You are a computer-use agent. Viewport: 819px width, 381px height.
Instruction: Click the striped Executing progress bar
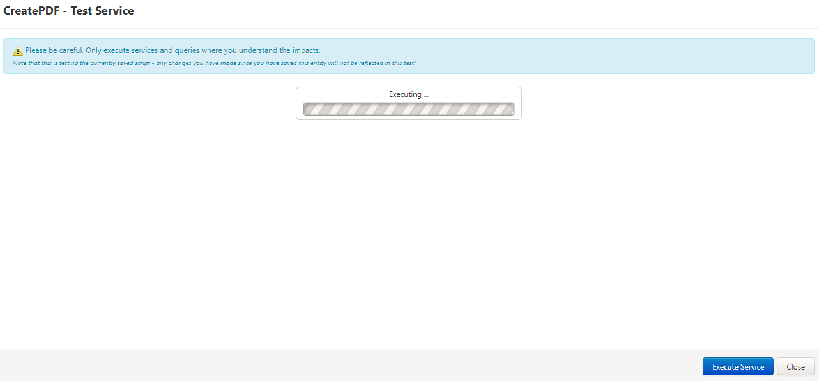tap(409, 109)
